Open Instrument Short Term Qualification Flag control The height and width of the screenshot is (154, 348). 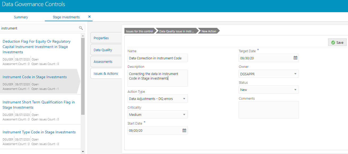point(39,105)
